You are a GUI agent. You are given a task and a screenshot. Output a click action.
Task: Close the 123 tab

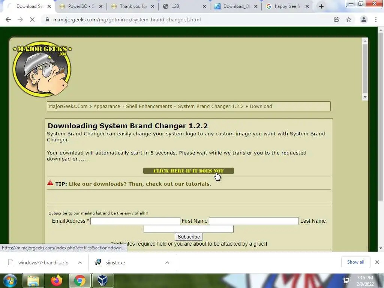pos(204,7)
